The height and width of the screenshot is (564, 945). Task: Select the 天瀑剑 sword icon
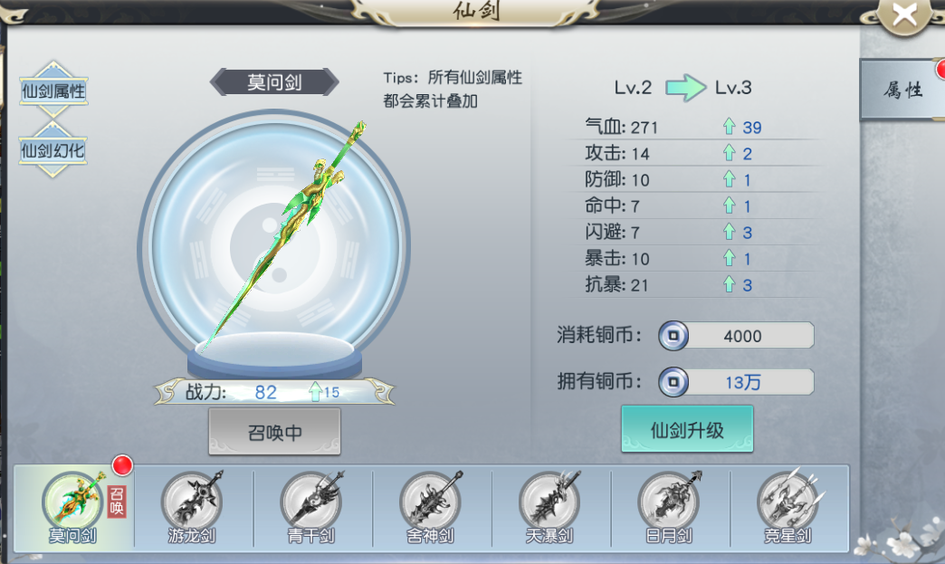click(549, 502)
